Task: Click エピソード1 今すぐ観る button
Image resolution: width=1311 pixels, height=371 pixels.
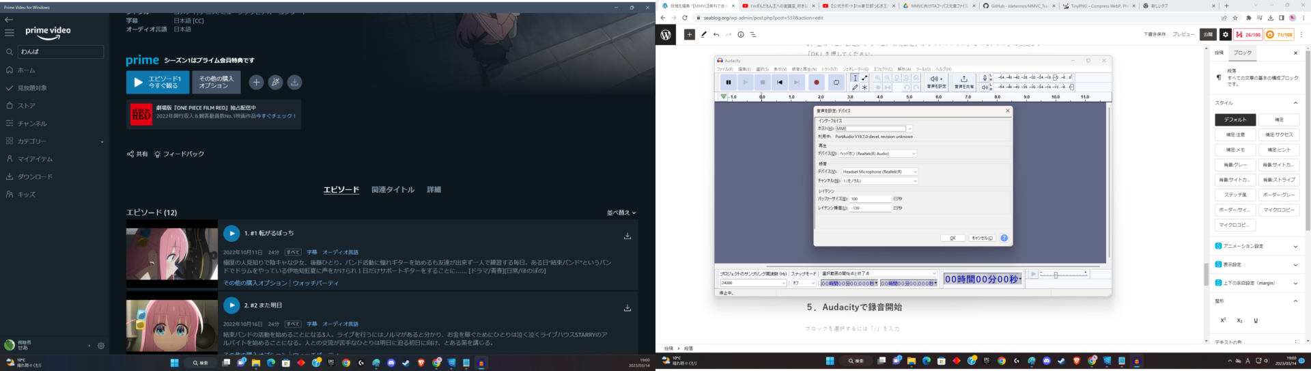Action: click(x=158, y=82)
